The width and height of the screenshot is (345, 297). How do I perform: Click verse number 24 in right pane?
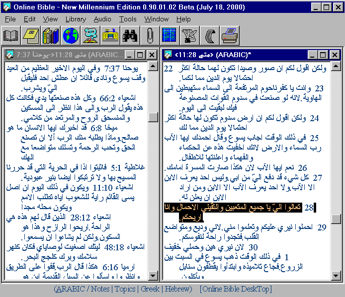click(x=314, y=118)
